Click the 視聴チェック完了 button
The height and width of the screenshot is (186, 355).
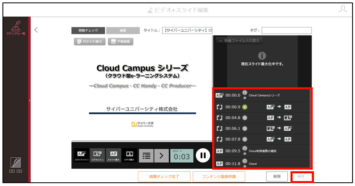click(x=164, y=177)
